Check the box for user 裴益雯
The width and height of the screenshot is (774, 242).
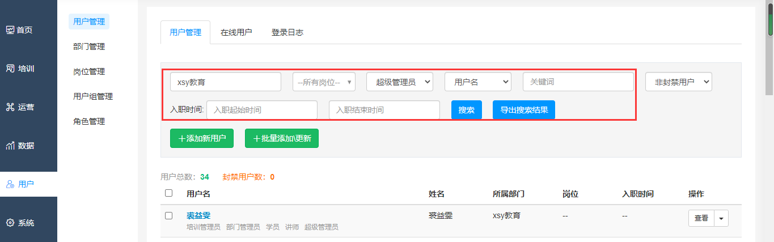click(x=168, y=216)
